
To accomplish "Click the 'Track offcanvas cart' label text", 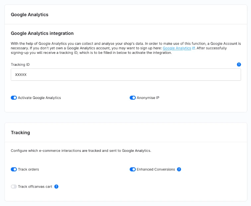I will [x=35, y=186].
